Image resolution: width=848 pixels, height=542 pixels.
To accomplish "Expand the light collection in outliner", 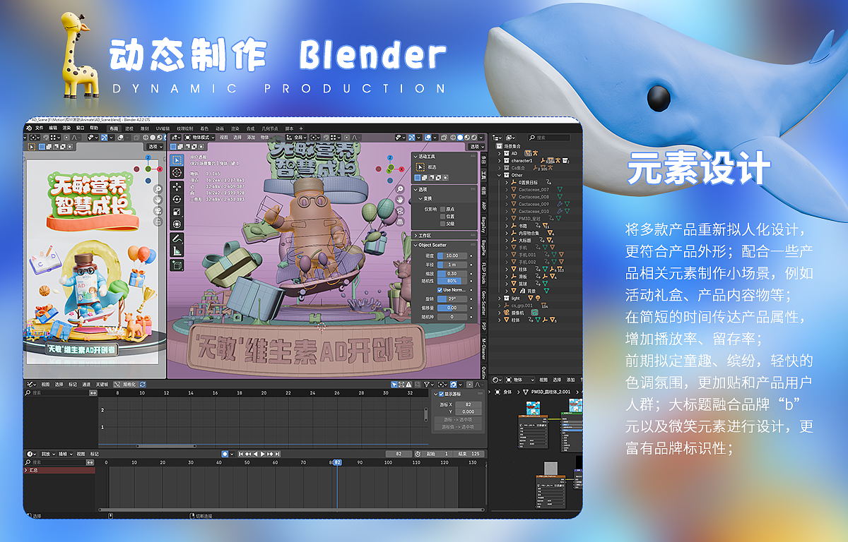I will click(499, 298).
